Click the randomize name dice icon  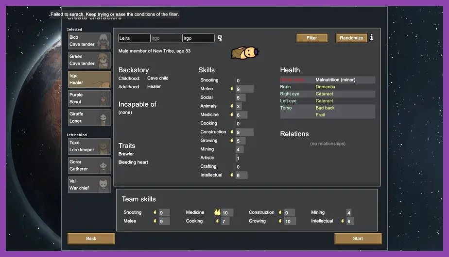(220, 38)
